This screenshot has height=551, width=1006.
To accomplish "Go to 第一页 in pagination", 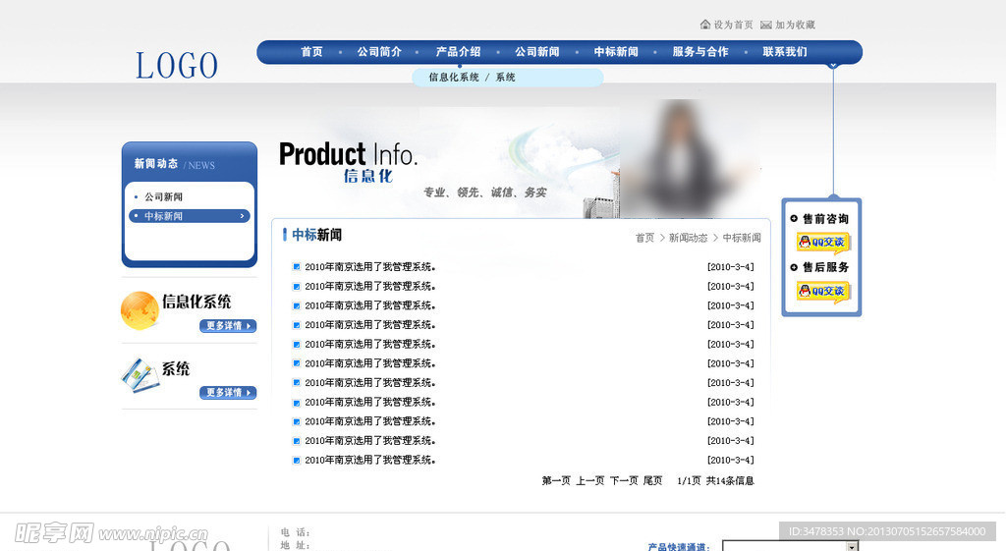I will point(556,480).
